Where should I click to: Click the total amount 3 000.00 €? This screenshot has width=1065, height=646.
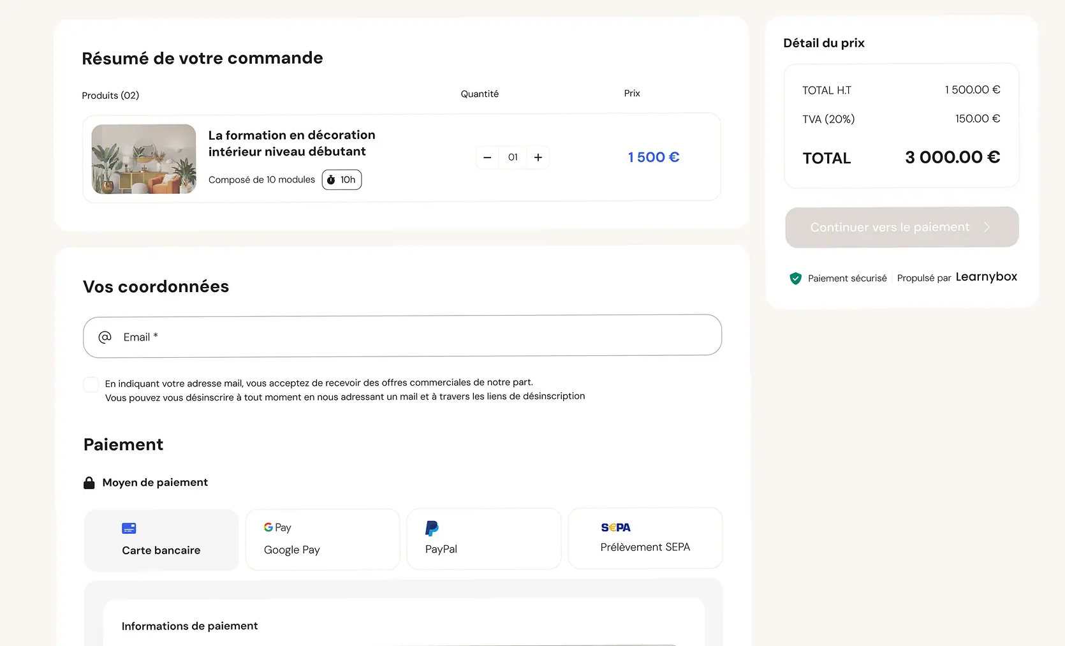pos(953,158)
